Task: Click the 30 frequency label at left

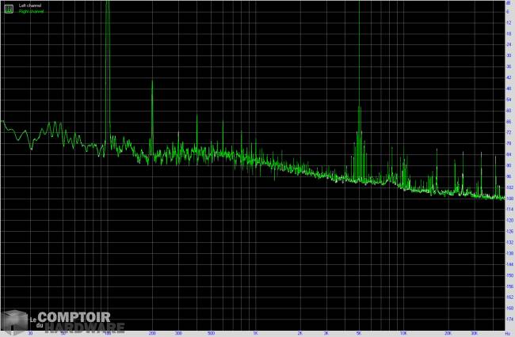Action: tap(30, 333)
